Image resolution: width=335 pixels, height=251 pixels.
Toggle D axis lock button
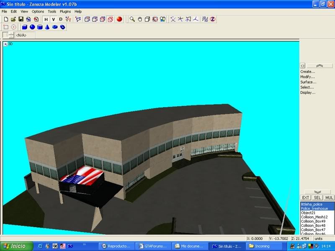click(x=60, y=19)
